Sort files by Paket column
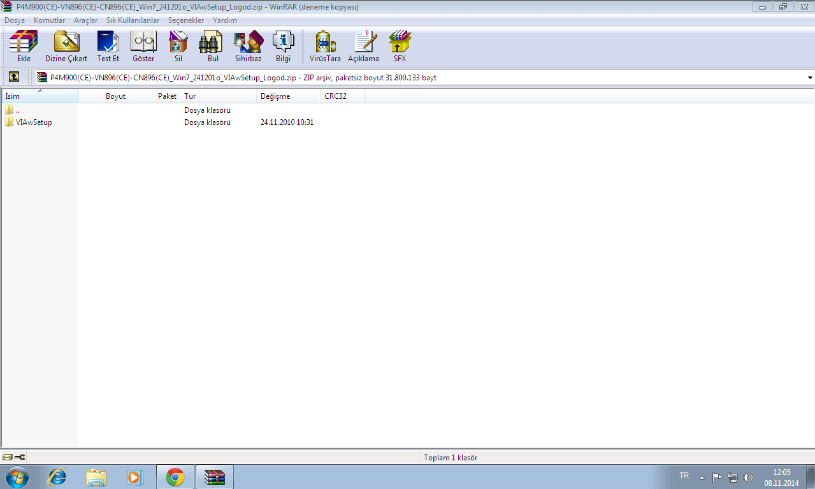The height and width of the screenshot is (489, 815). (155, 96)
